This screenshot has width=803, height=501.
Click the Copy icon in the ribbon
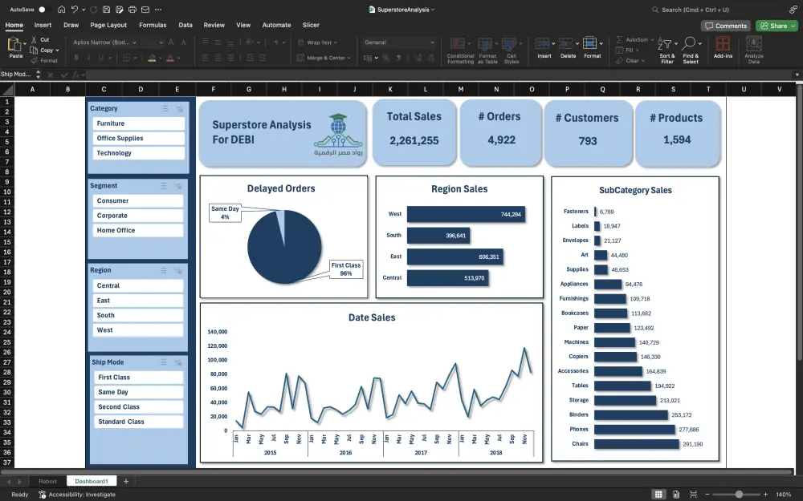point(34,50)
